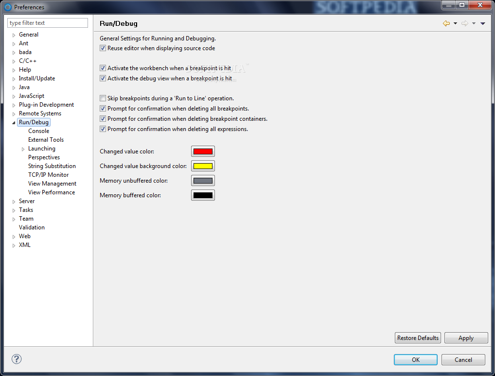Click the Cancel button
Viewport: 495px width, 376px height.
point(463,359)
